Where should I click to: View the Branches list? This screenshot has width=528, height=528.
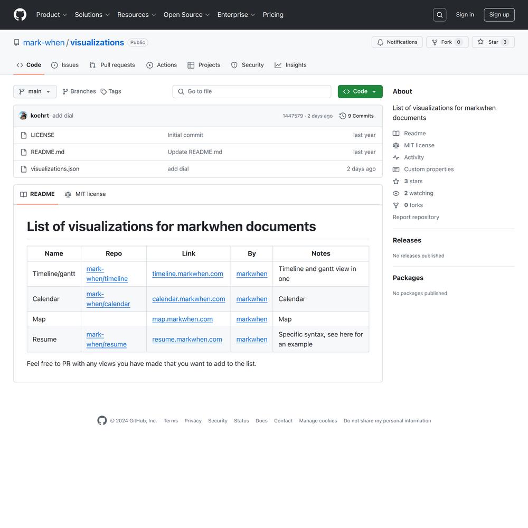(79, 91)
